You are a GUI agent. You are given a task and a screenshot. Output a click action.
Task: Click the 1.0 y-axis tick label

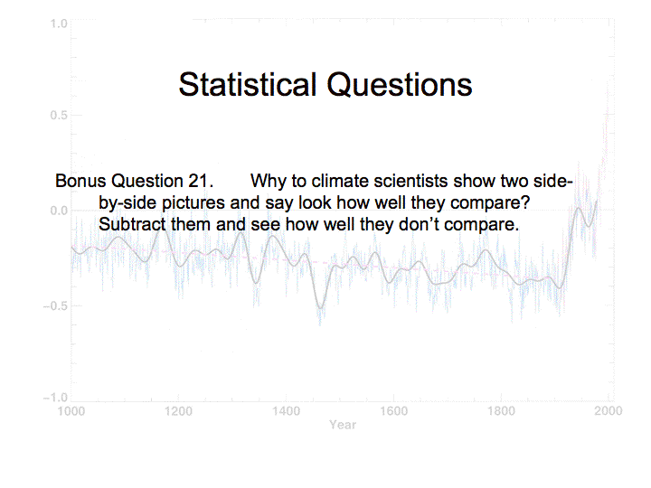59,23
